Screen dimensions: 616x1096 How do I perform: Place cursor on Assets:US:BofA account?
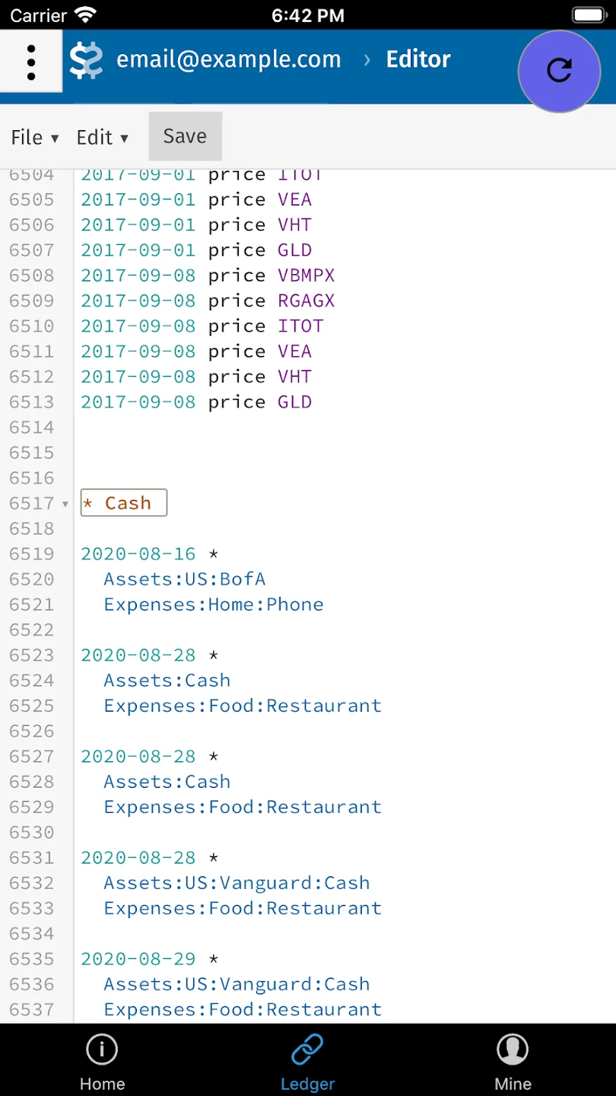click(185, 579)
